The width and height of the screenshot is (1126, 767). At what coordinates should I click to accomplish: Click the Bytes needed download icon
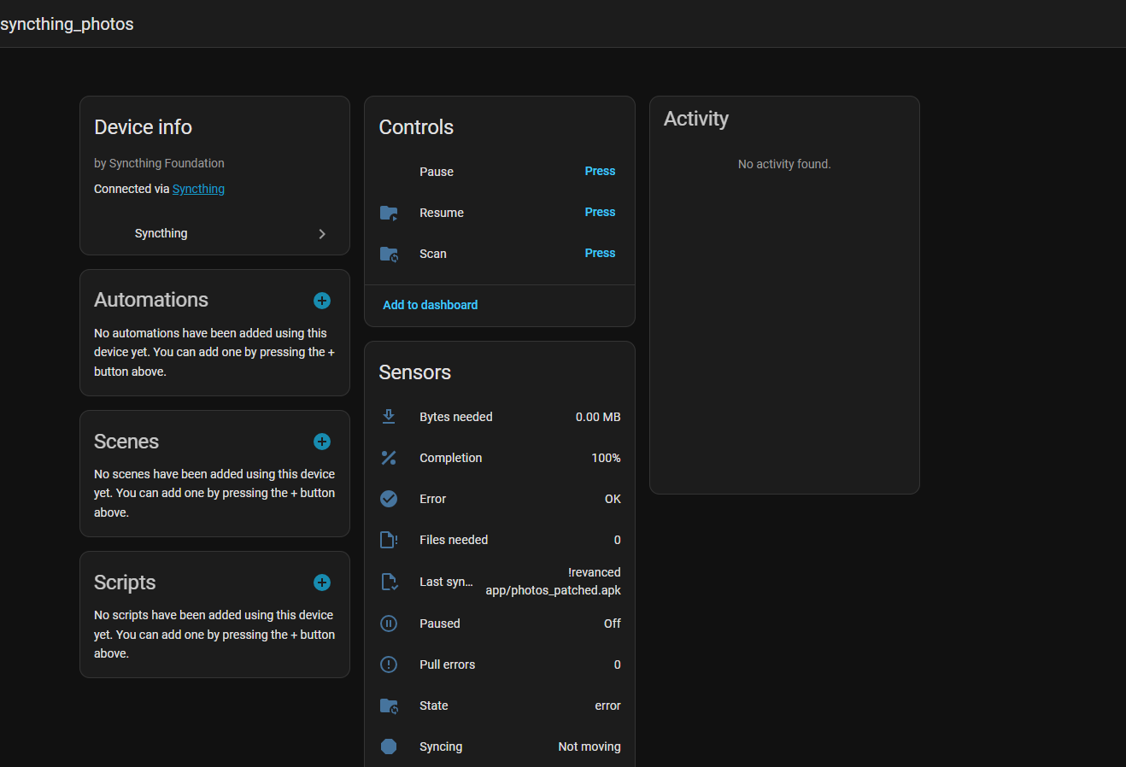[389, 417]
